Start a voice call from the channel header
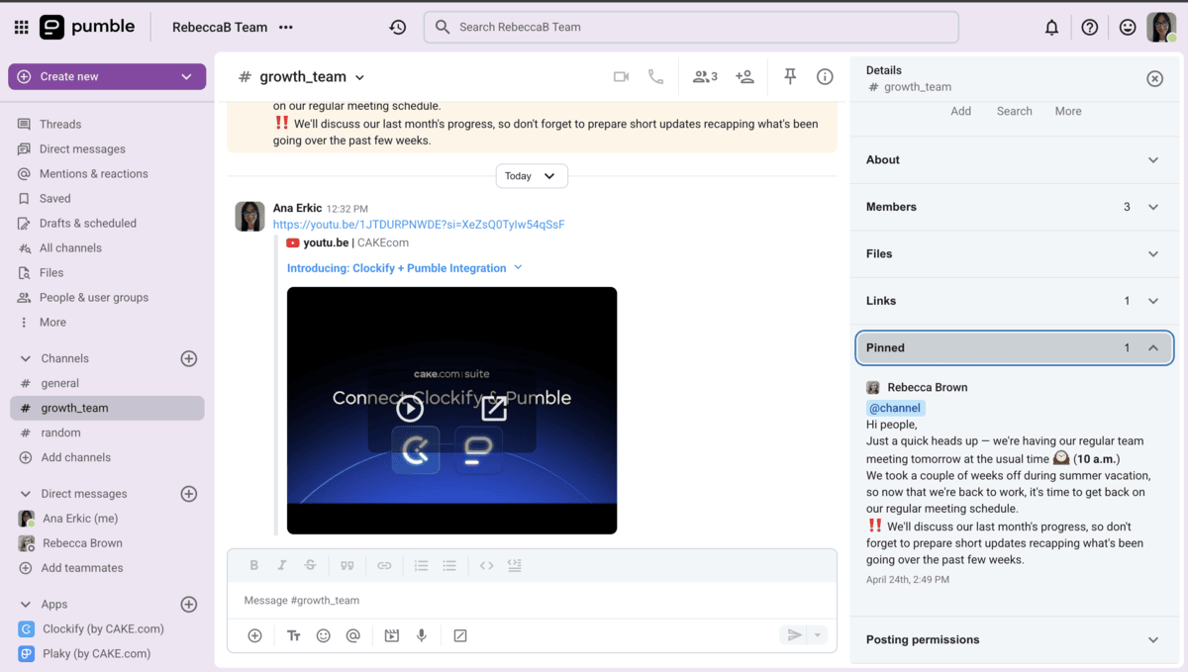 [655, 75]
